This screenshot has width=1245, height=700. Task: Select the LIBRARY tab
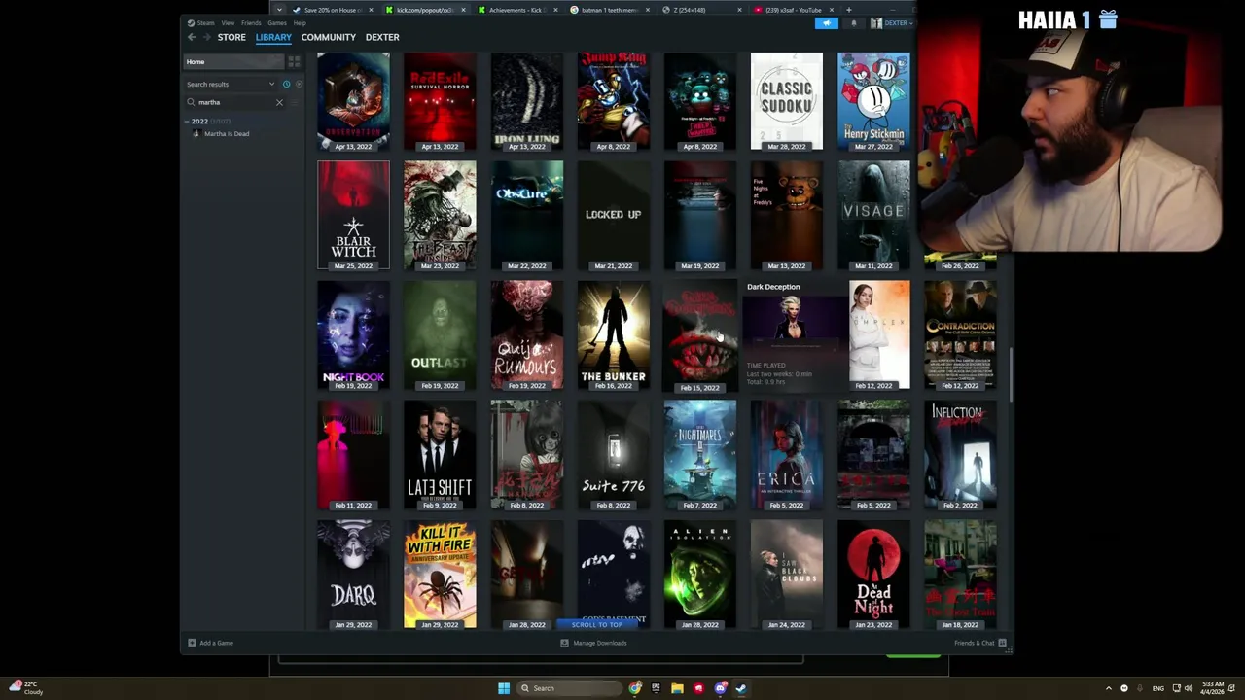(x=273, y=37)
